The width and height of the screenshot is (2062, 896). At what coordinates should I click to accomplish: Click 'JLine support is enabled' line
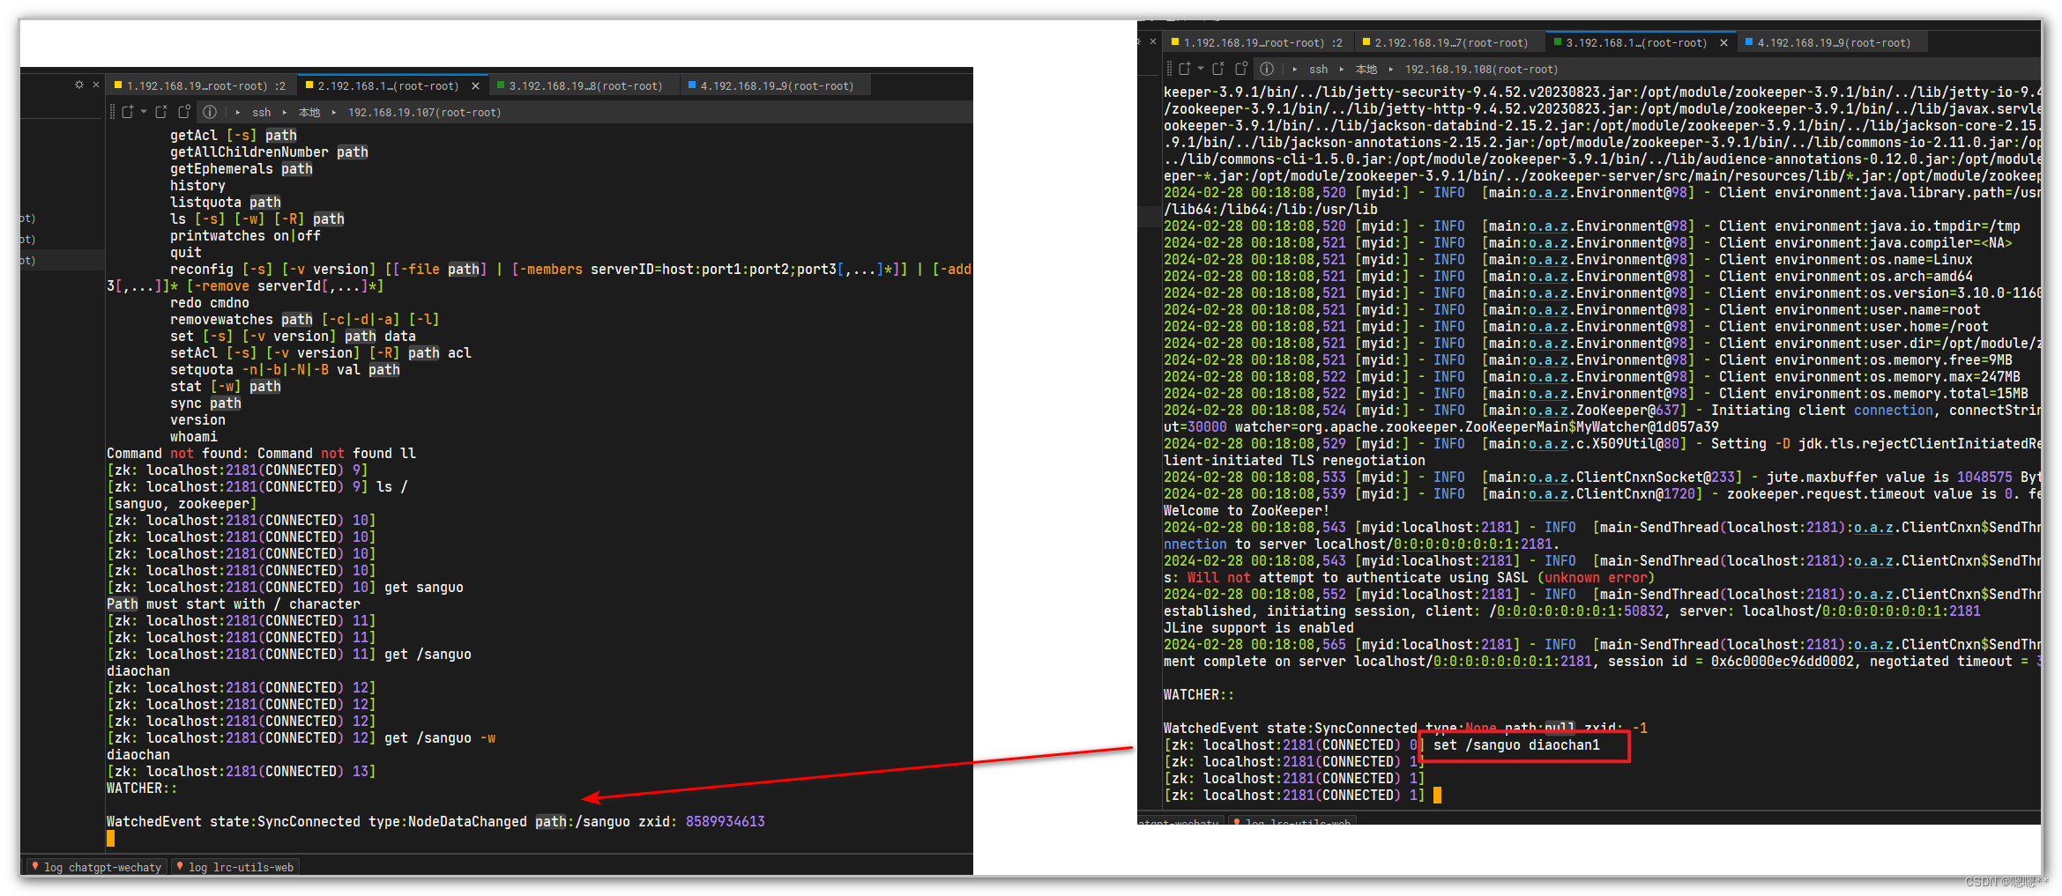(1258, 627)
